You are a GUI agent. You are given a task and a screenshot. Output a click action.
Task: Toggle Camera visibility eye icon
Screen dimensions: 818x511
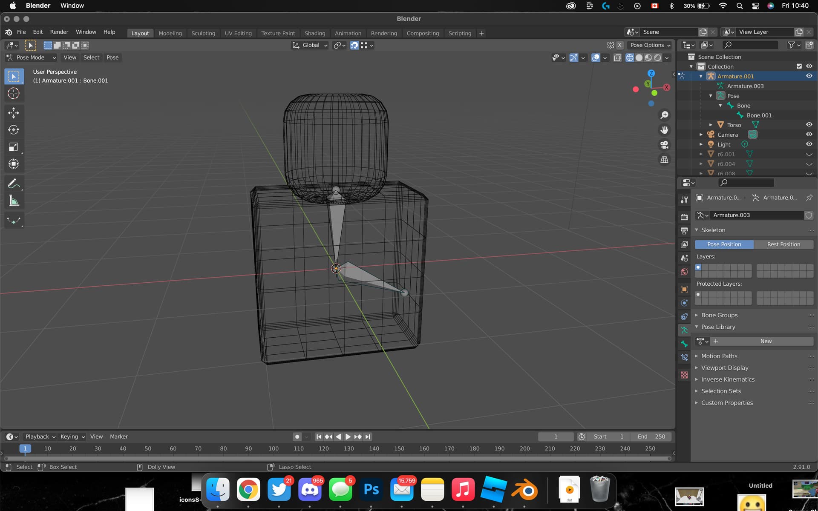pos(809,134)
